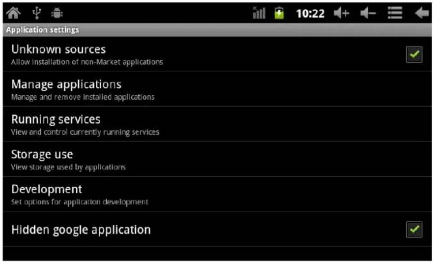433x262 pixels.
Task: Tap the battery charging icon
Action: coord(279,13)
